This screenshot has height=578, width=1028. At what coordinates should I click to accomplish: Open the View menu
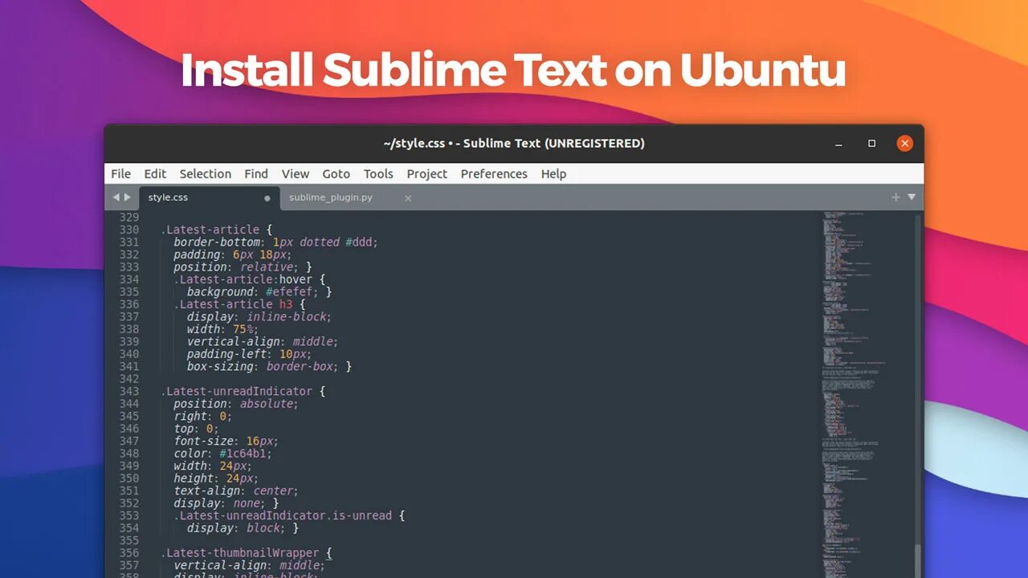pos(296,173)
